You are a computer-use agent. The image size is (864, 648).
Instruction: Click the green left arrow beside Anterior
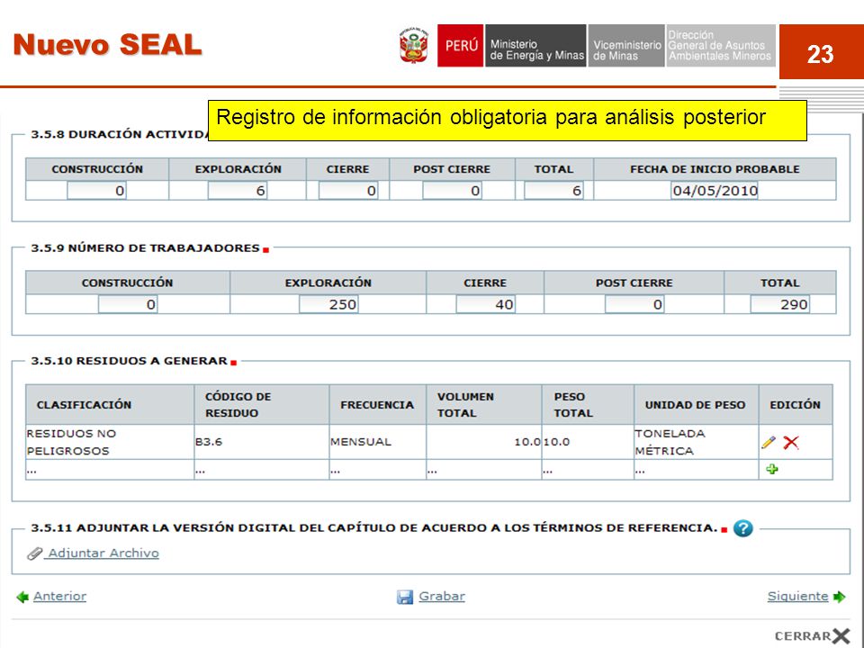click(x=22, y=597)
